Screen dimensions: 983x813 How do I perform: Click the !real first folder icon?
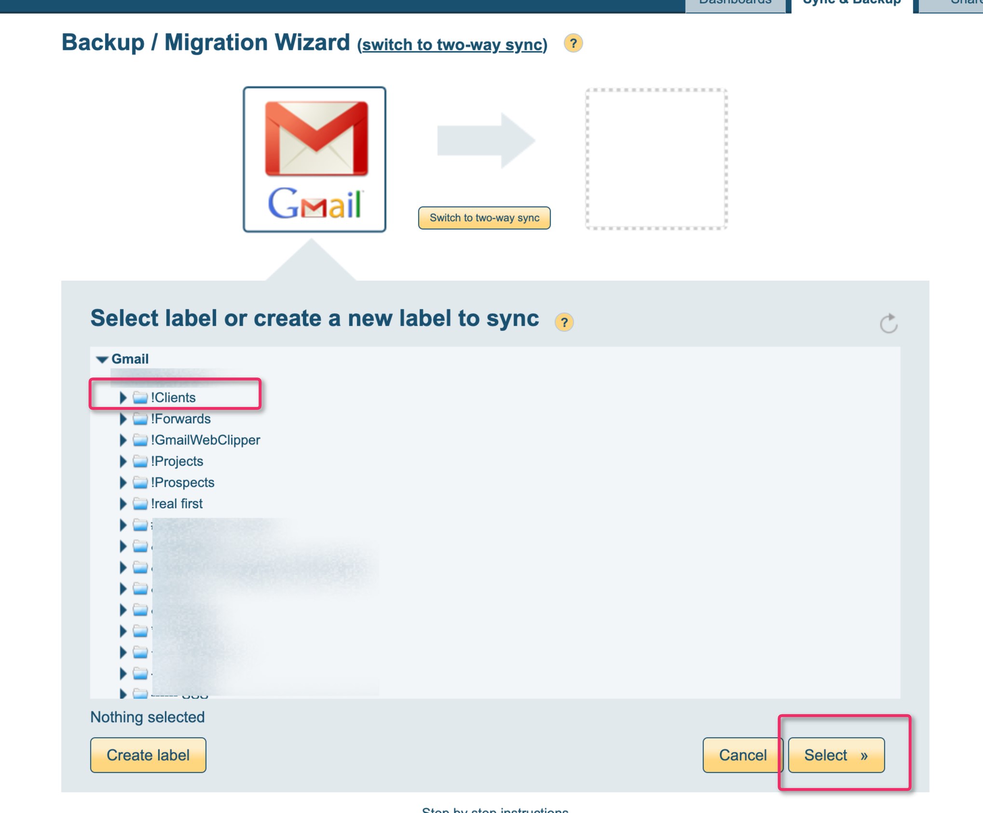(x=140, y=503)
